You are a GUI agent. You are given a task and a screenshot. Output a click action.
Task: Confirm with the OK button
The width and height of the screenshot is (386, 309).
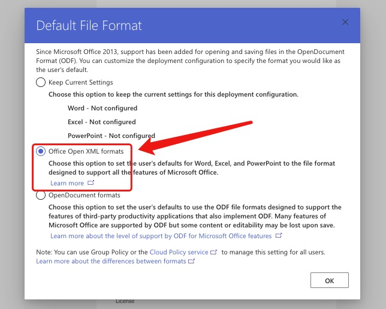coord(330,280)
